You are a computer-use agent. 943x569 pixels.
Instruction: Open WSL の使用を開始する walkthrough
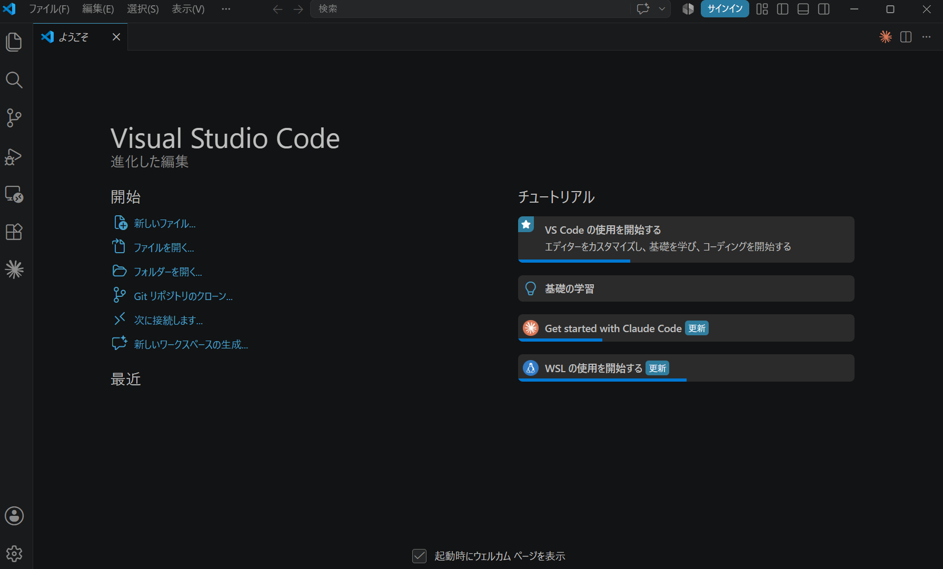pyautogui.click(x=686, y=368)
